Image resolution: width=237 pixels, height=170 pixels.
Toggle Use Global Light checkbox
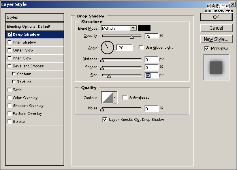click(141, 47)
